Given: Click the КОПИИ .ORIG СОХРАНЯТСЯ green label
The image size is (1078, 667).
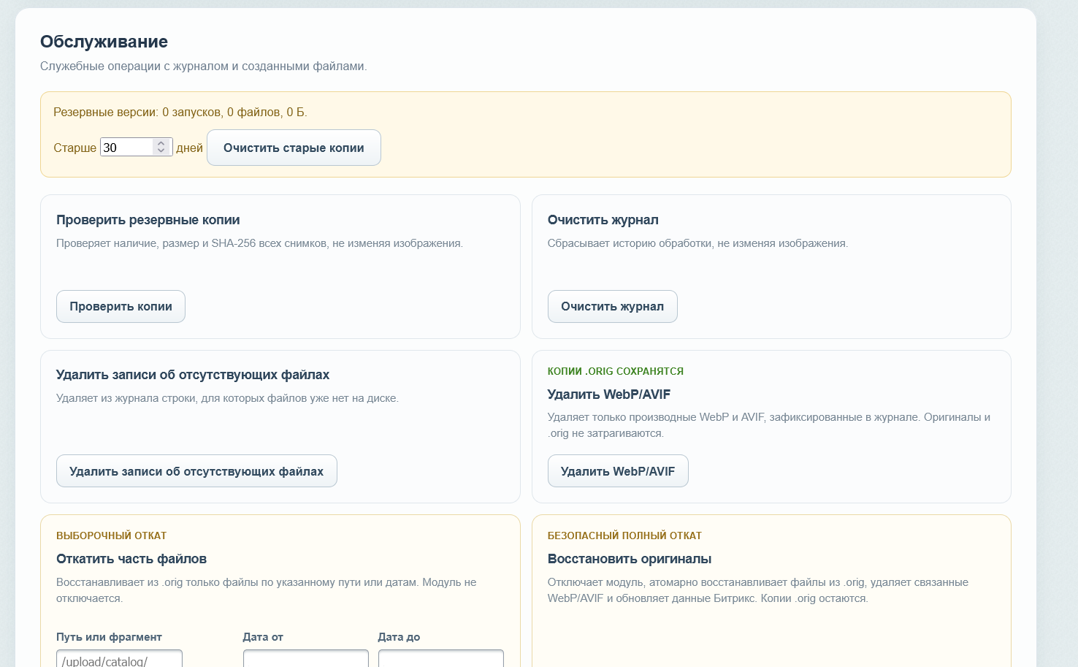Looking at the screenshot, I should click(616, 371).
